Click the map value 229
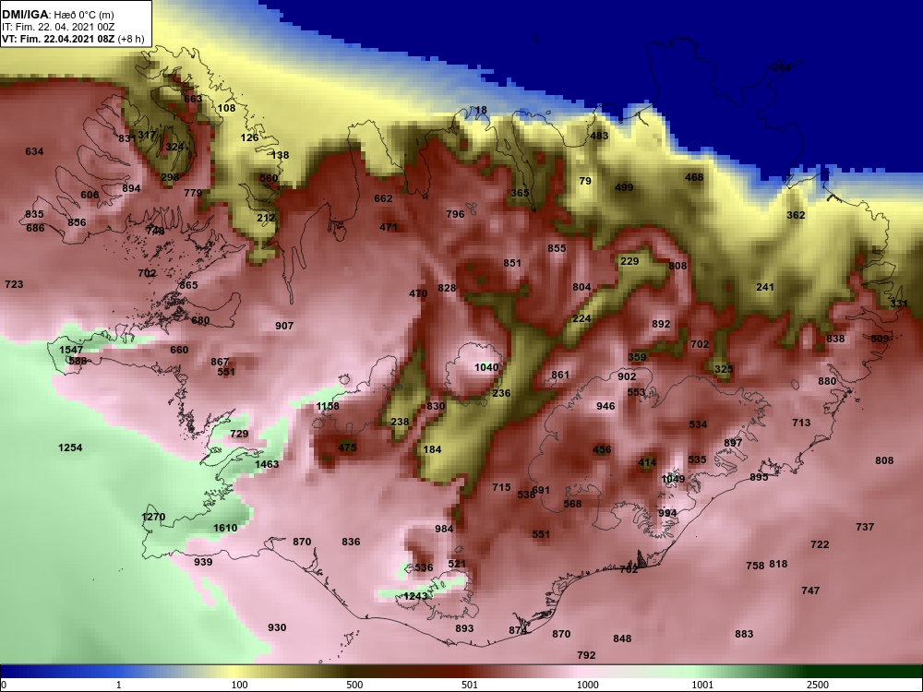 coord(629,261)
